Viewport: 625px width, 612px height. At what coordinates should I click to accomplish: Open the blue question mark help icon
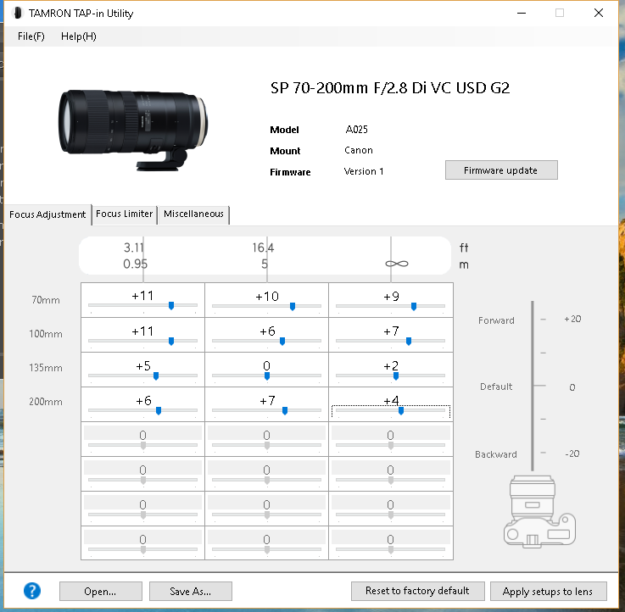pyautogui.click(x=32, y=591)
